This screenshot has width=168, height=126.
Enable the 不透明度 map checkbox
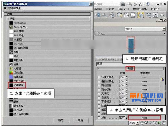coord(99,101)
